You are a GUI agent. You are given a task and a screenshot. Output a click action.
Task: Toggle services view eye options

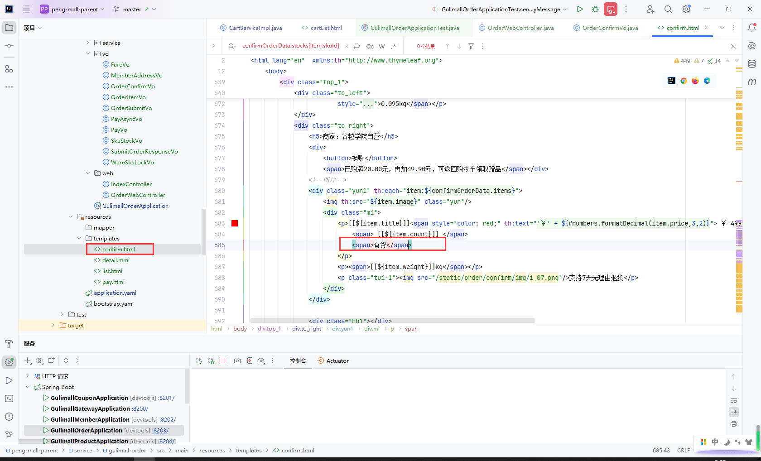coord(40,360)
